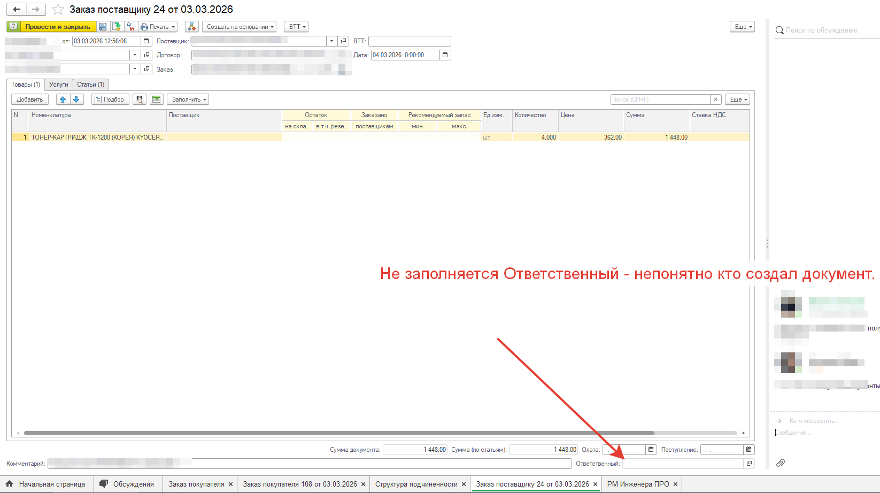The height and width of the screenshot is (493, 880).
Task: Click the Провести и закрыть button
Action: pos(58,27)
